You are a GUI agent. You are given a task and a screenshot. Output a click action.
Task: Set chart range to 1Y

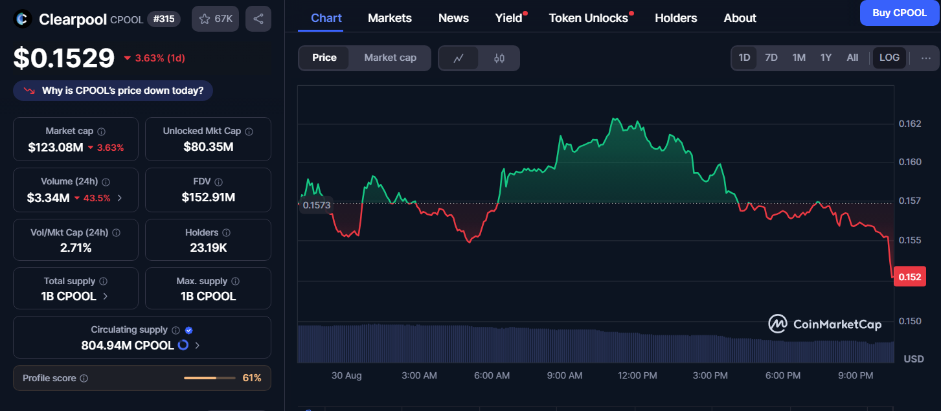point(826,58)
